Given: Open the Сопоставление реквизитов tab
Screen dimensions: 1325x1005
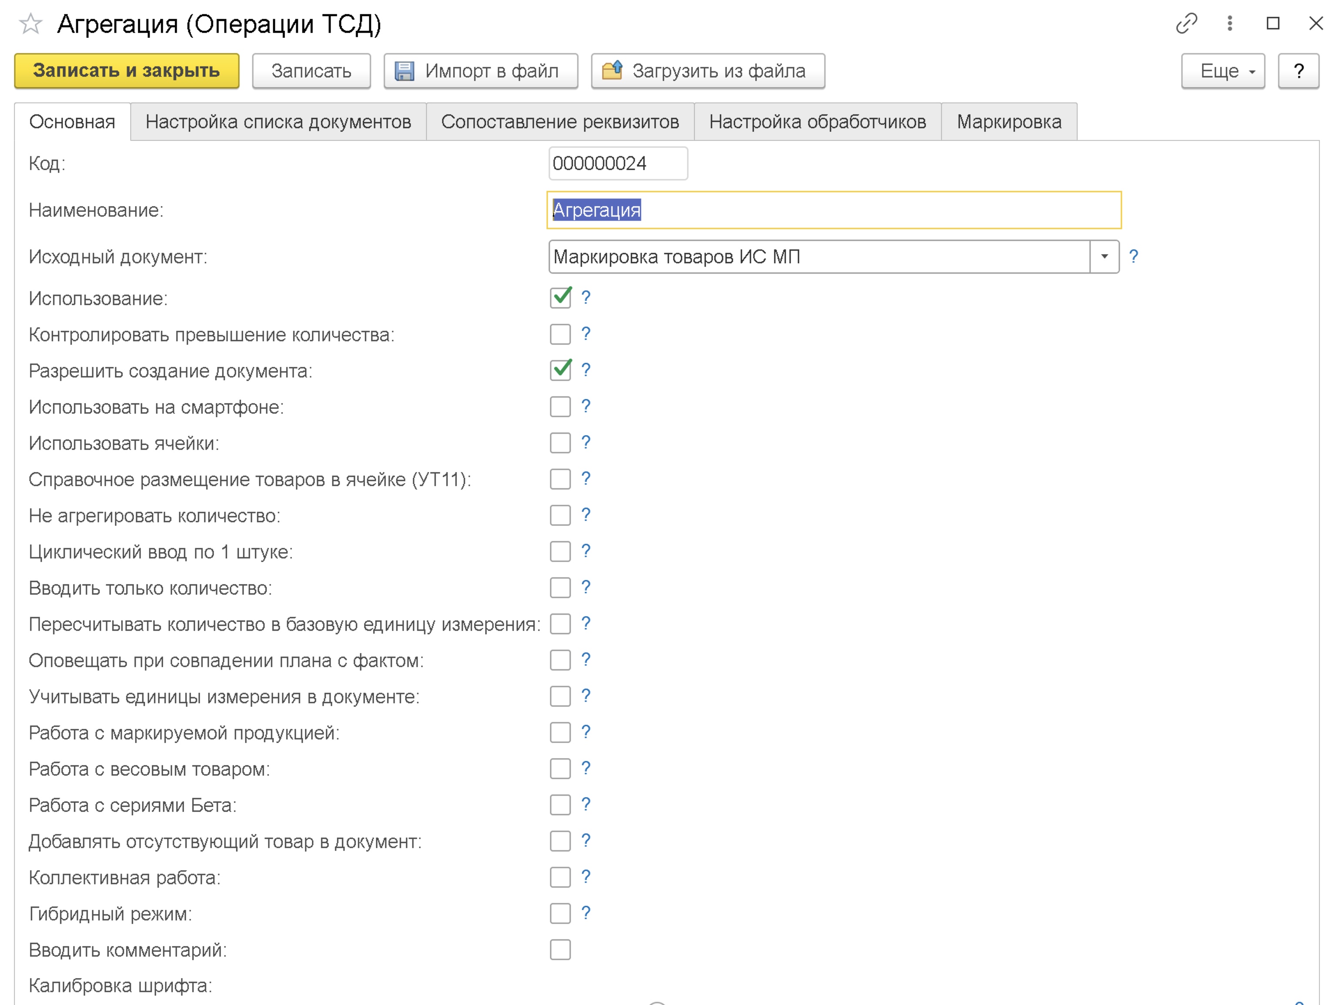Looking at the screenshot, I should [559, 121].
